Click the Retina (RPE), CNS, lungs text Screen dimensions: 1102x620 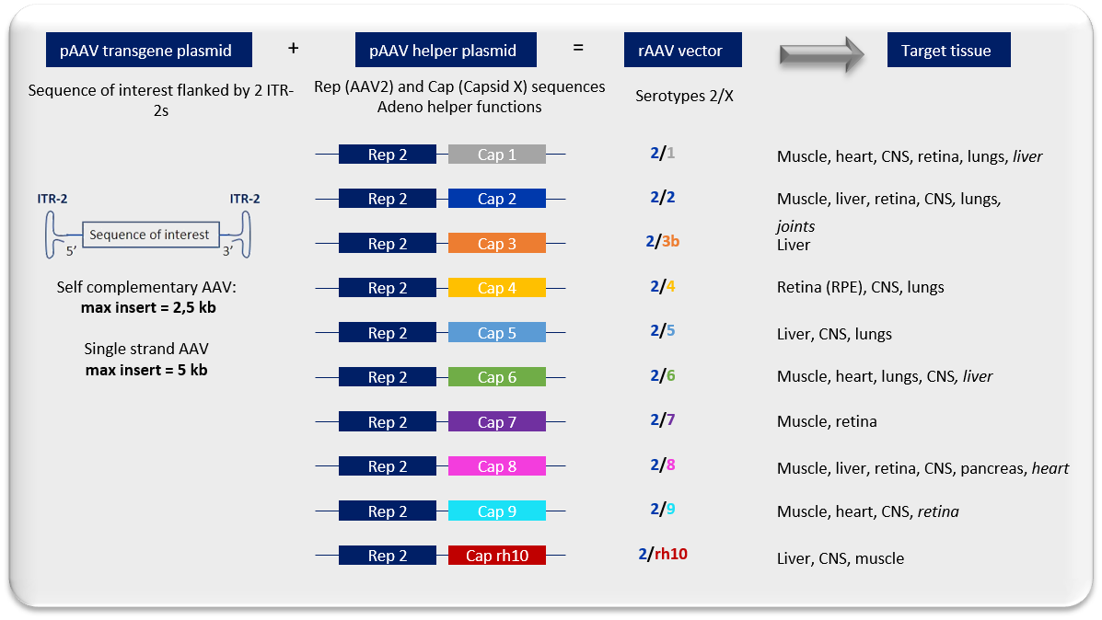(x=860, y=288)
